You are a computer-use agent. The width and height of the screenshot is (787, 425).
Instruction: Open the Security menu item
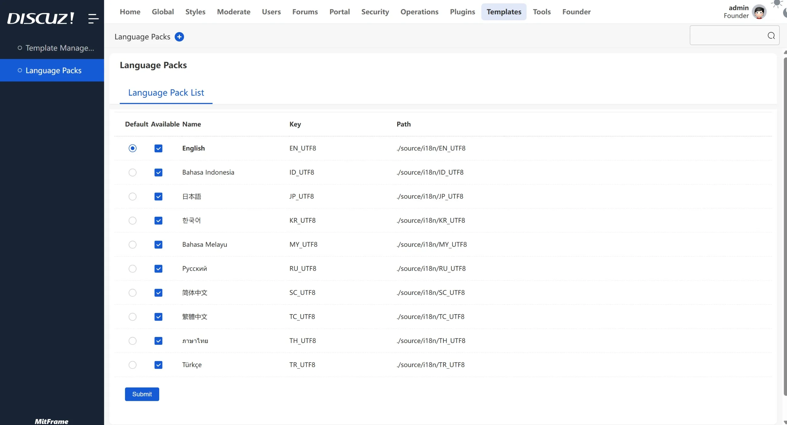pyautogui.click(x=375, y=12)
